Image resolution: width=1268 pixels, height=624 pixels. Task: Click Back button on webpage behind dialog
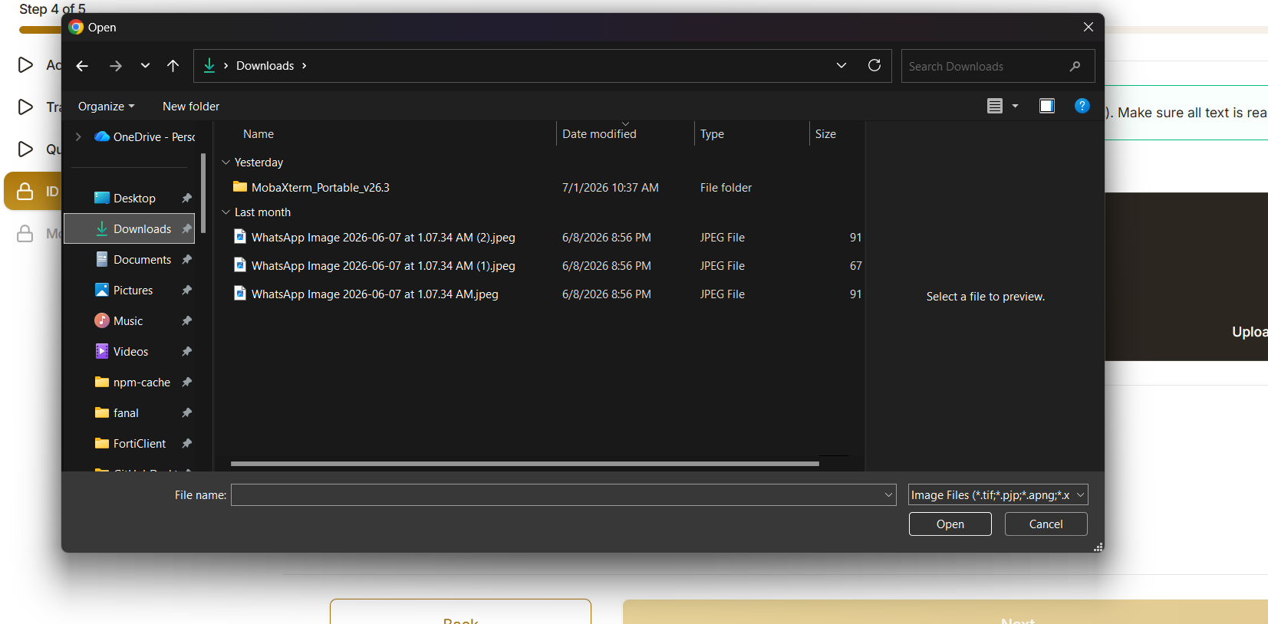460,612
